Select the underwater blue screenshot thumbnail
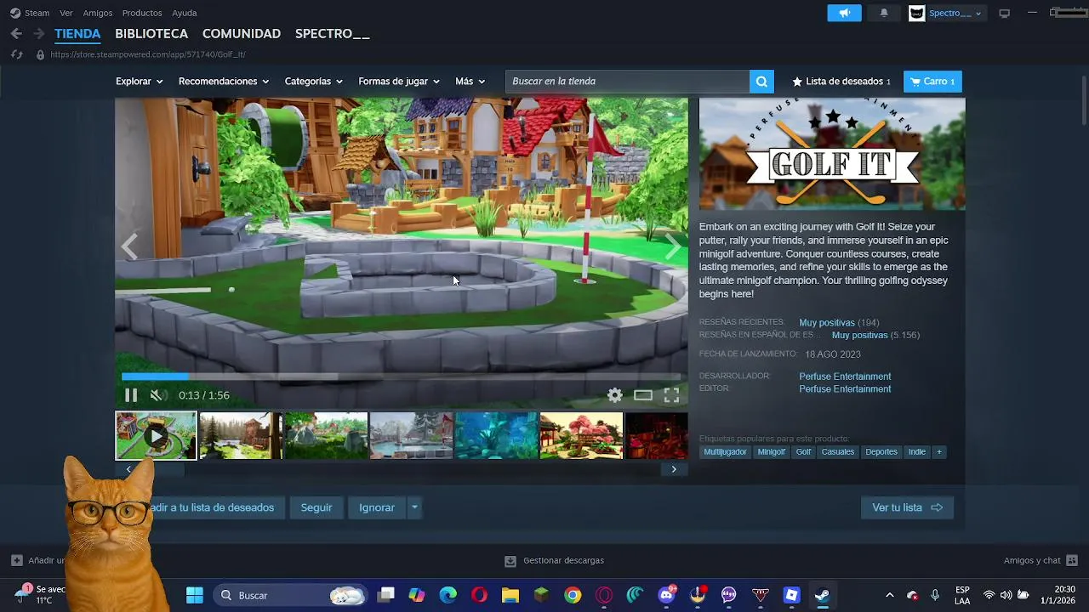The image size is (1089, 612). [x=496, y=436]
